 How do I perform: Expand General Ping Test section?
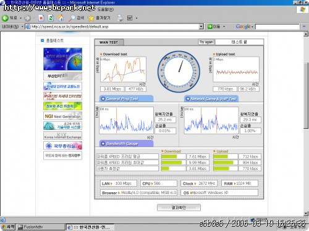click(126, 99)
